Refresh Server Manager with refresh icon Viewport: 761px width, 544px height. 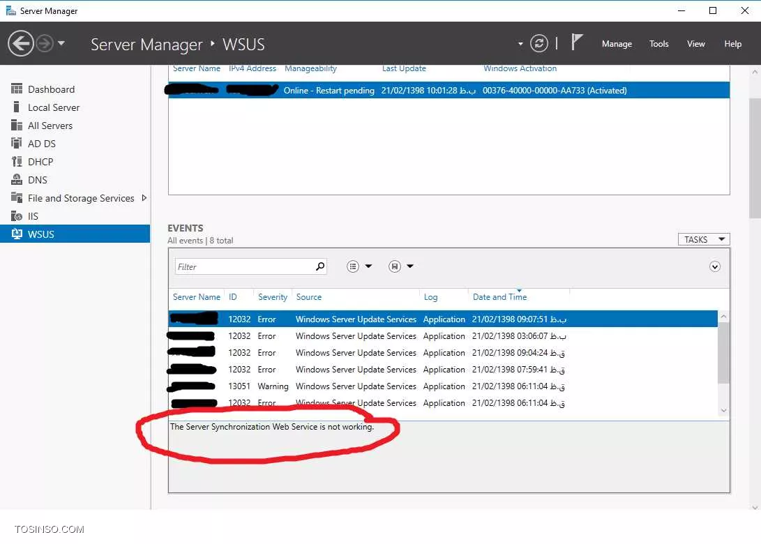[538, 44]
